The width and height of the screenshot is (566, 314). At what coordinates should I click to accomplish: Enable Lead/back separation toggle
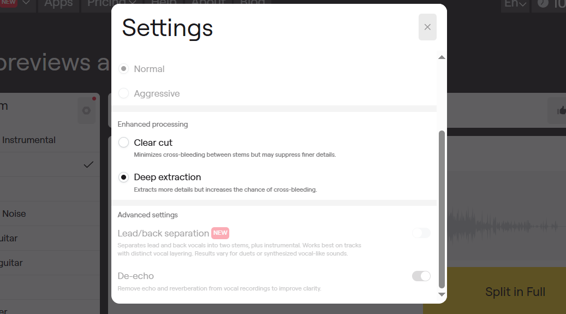421,233
